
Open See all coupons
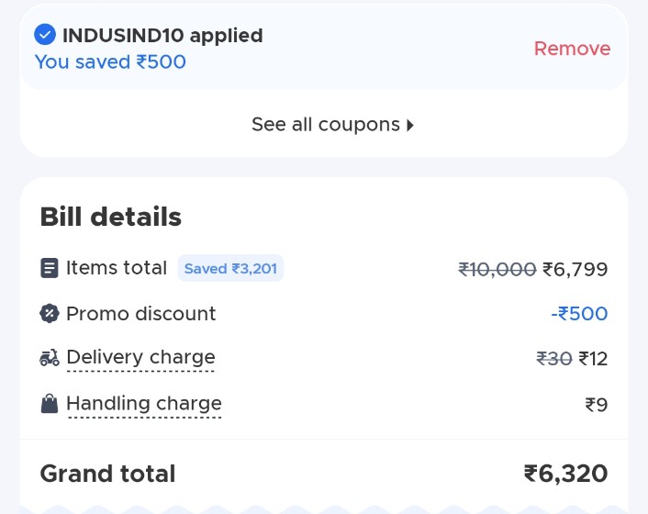tap(325, 125)
